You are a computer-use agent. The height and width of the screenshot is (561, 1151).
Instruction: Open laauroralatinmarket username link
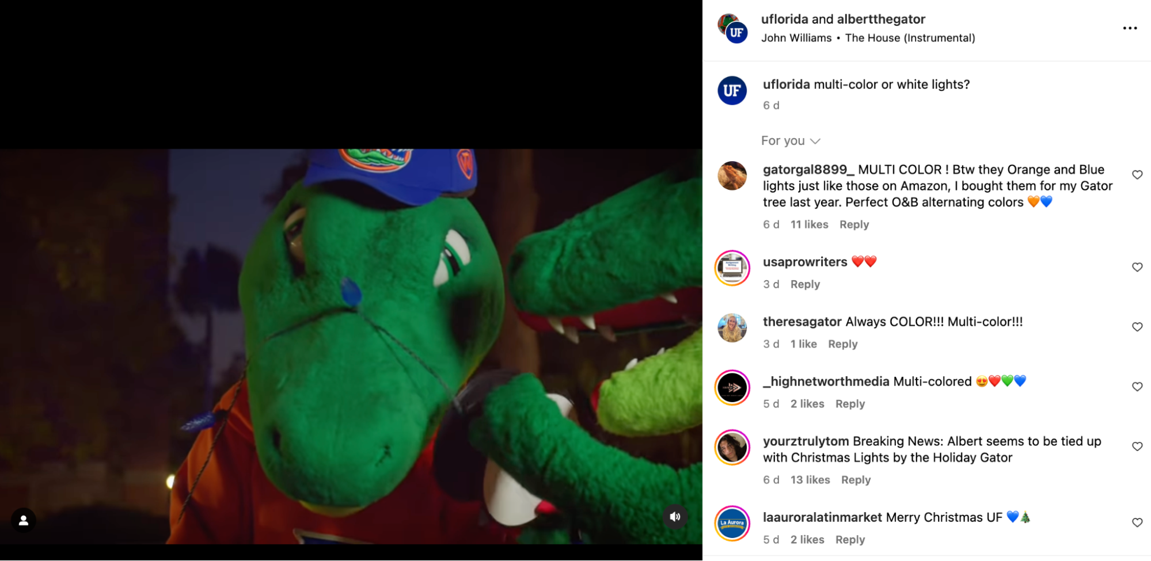click(x=822, y=517)
